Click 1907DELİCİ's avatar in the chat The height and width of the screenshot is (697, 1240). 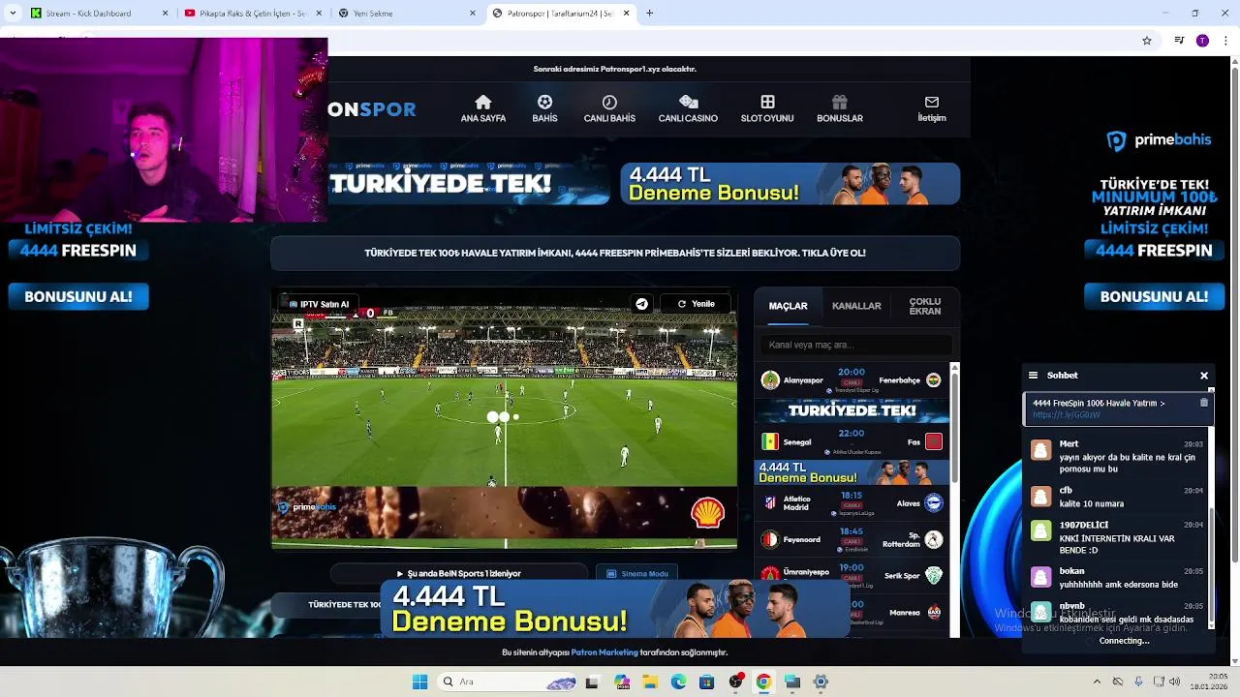[x=1040, y=530]
